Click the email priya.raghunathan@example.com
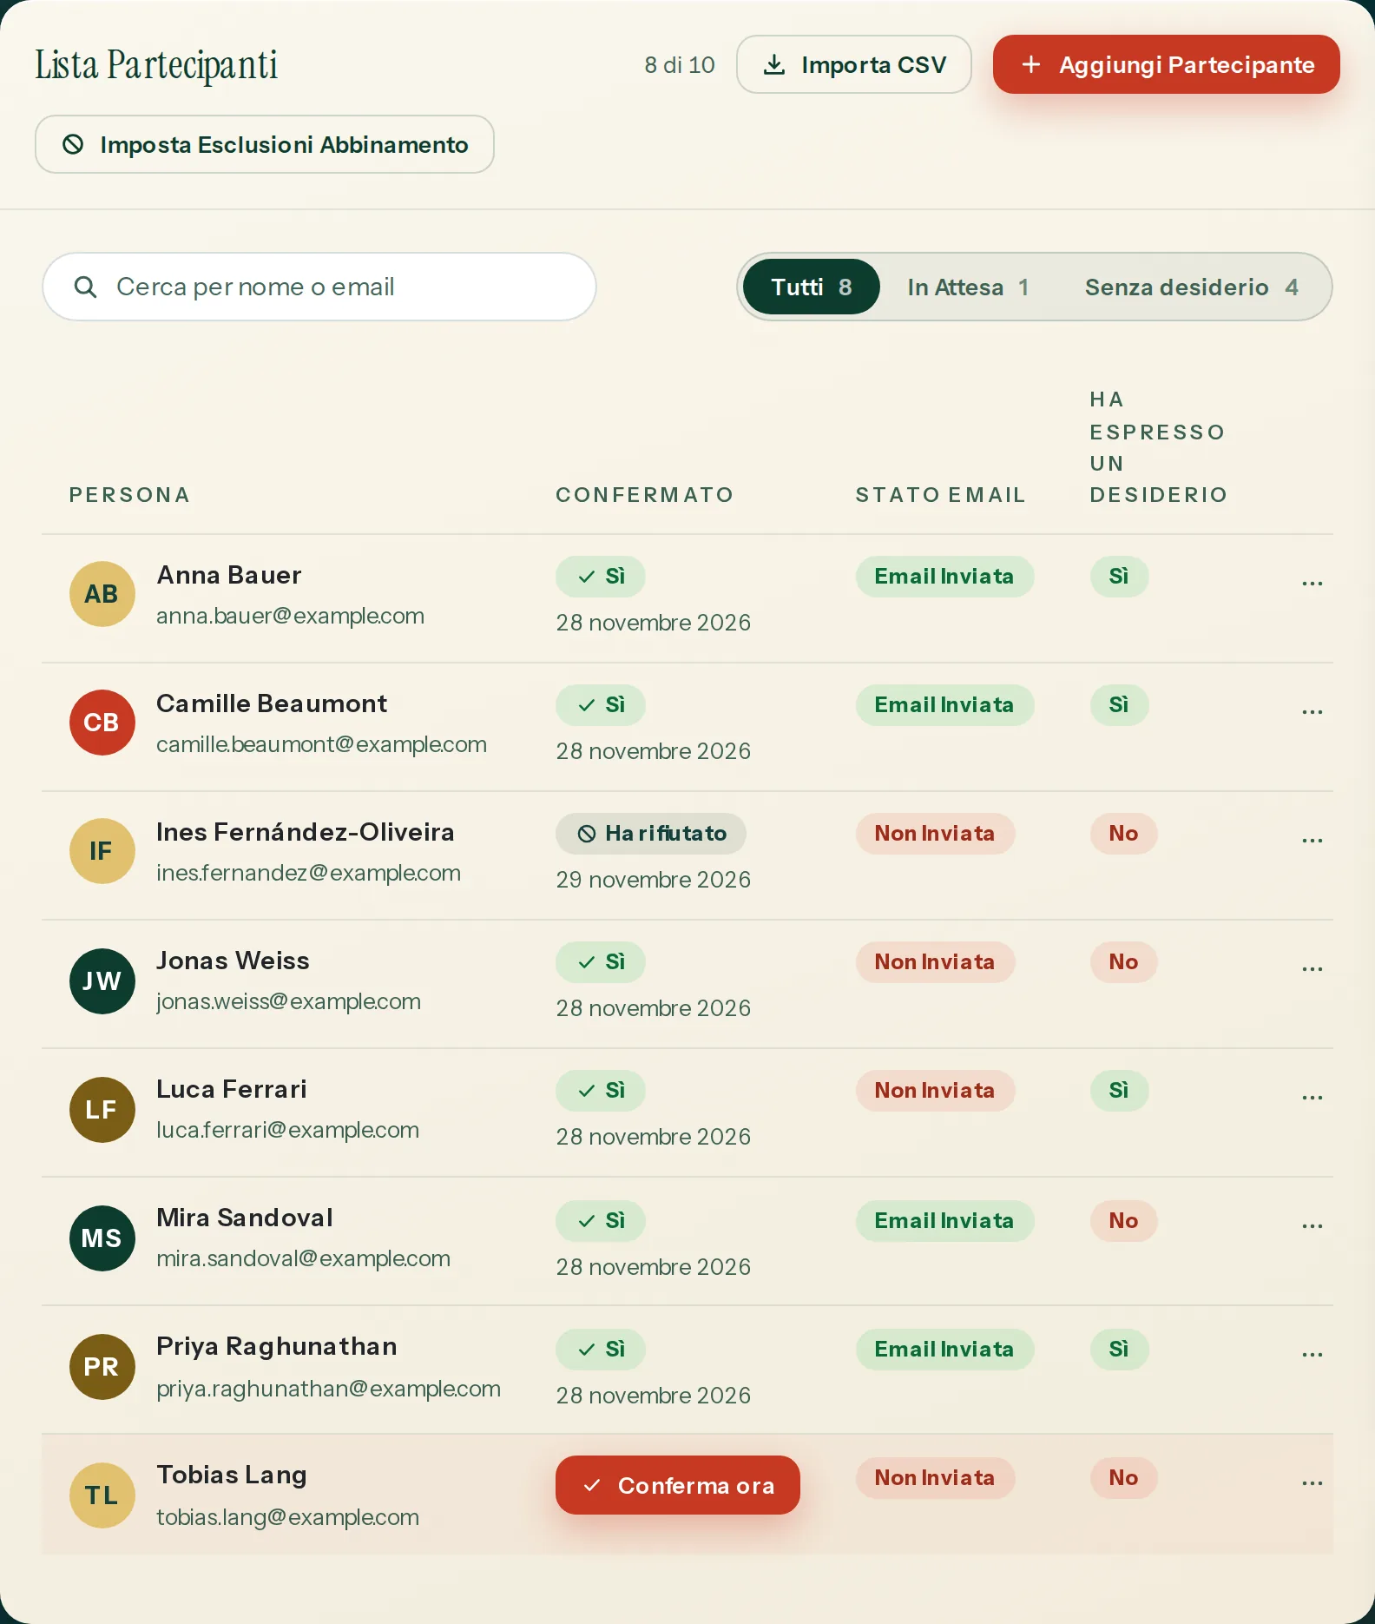This screenshot has height=1624, width=1375. (x=328, y=1389)
